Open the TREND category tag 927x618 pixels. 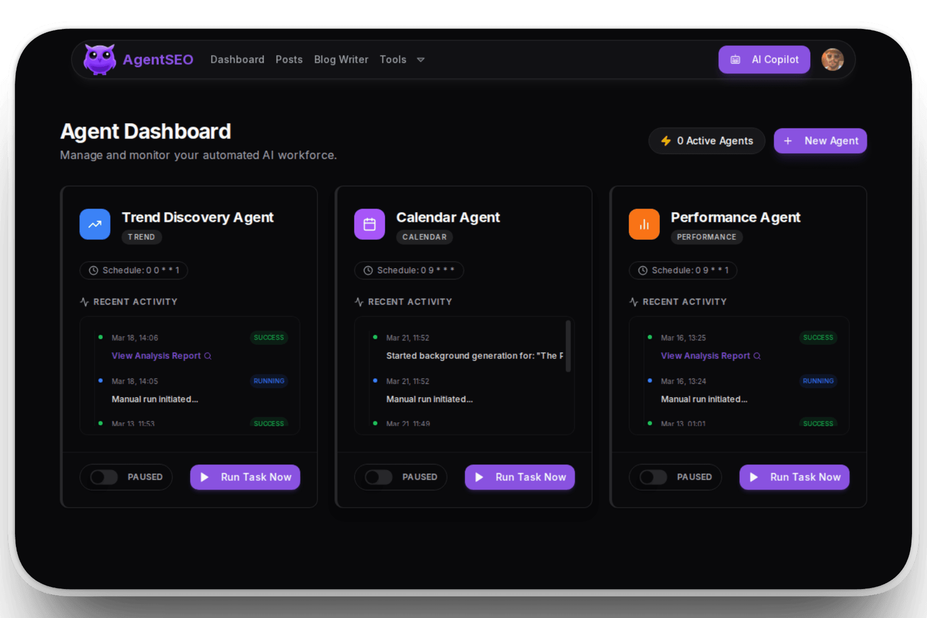coord(141,237)
